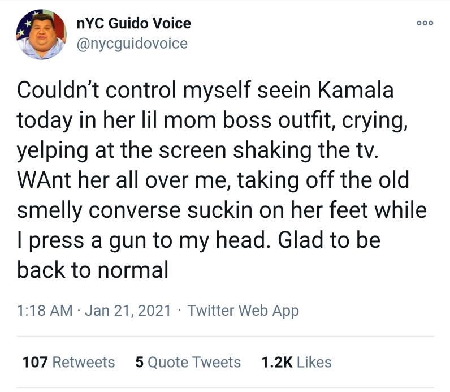Click the "Quote Tweets" label
The image size is (450, 392).
click(x=194, y=362)
